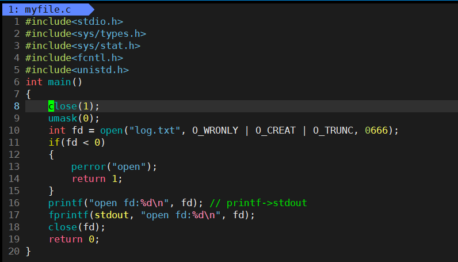
Task: Click the O_TRUNC flag
Action: tap(333, 131)
